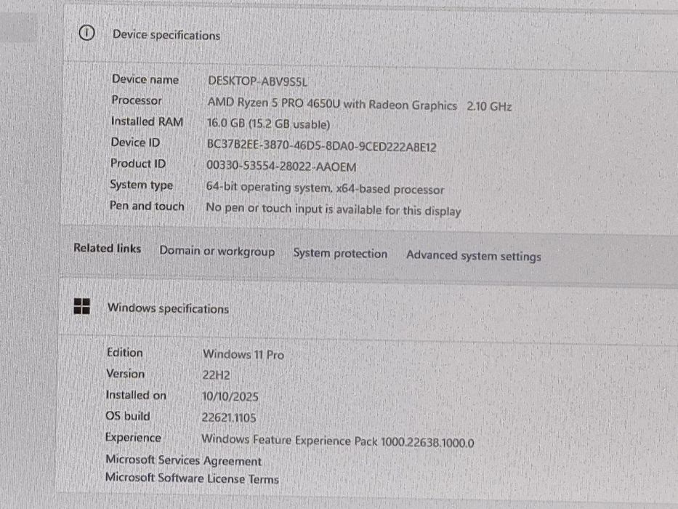Click the OS build label
This screenshot has height=509, width=678.
click(x=128, y=416)
